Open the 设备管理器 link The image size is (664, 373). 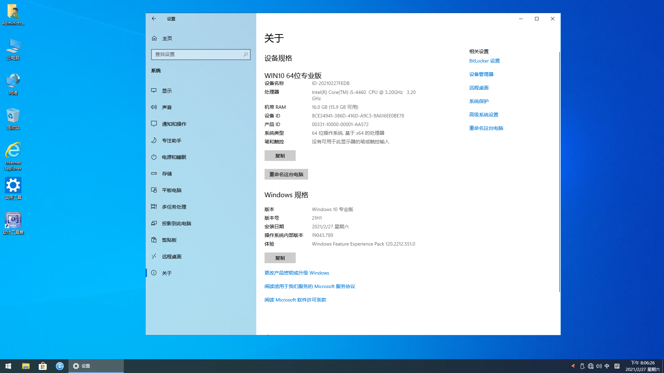[481, 74]
